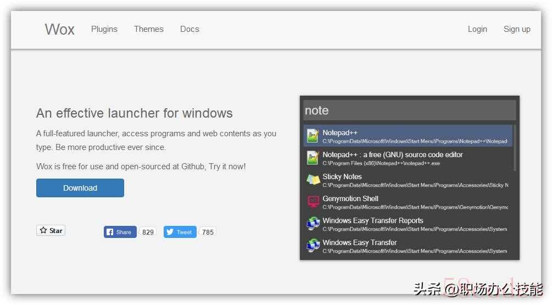
Task: Click the Notepad++ Program Files path text
Action: coord(381,163)
